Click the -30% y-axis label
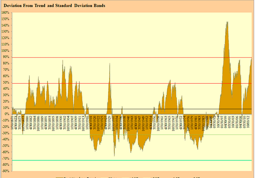 (x=5, y=133)
